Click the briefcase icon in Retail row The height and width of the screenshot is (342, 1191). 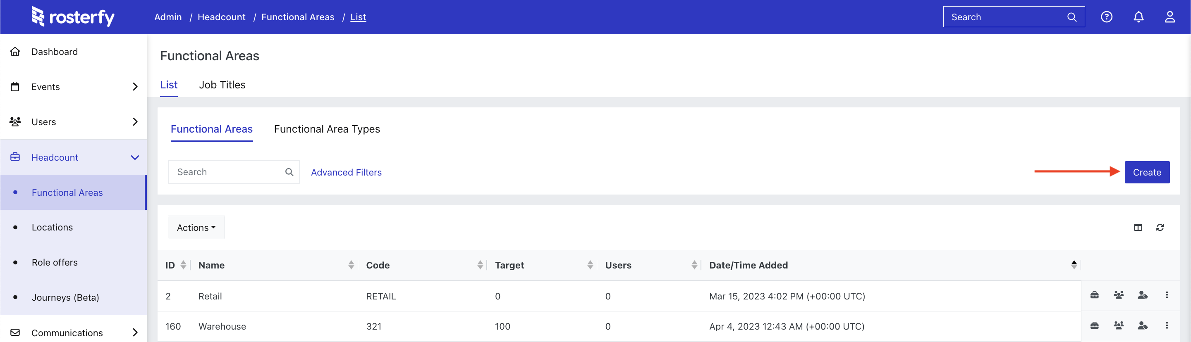pos(1094,295)
